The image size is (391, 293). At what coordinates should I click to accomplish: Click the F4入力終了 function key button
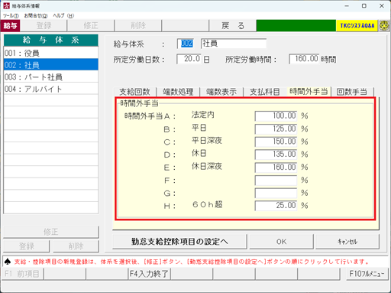tap(149, 274)
